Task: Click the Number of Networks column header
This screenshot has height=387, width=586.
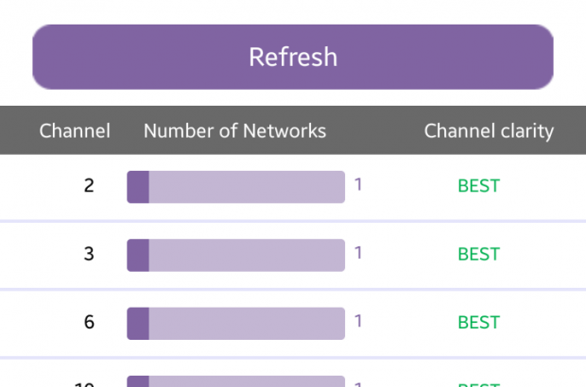Action: [234, 131]
